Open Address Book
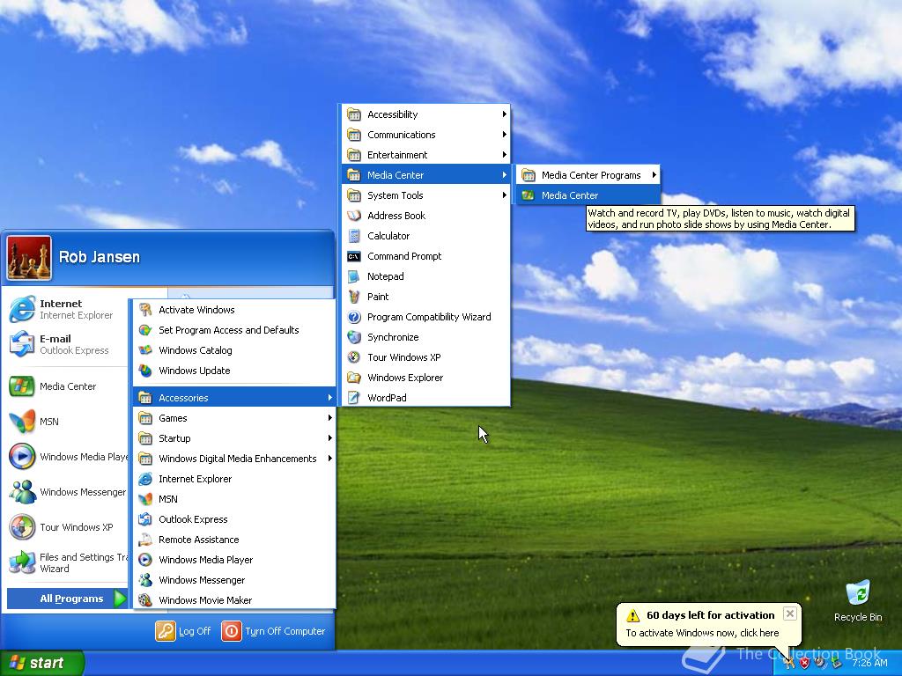 [x=425, y=216]
